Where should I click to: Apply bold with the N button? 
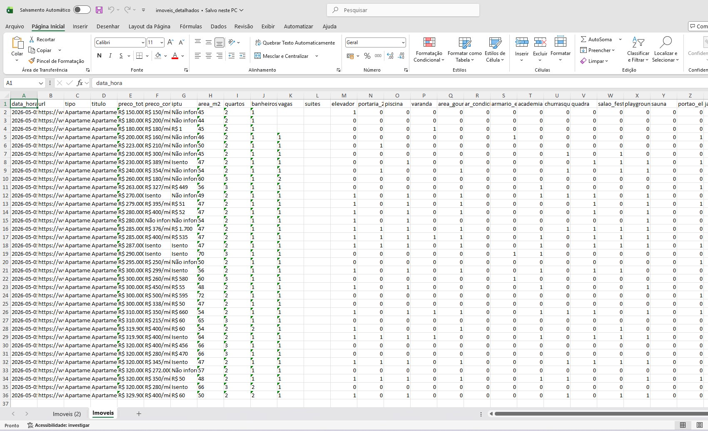99,55
